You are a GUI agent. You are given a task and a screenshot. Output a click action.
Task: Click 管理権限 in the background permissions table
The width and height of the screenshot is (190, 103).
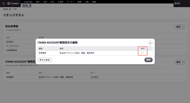pyautogui.click(x=10, y=77)
